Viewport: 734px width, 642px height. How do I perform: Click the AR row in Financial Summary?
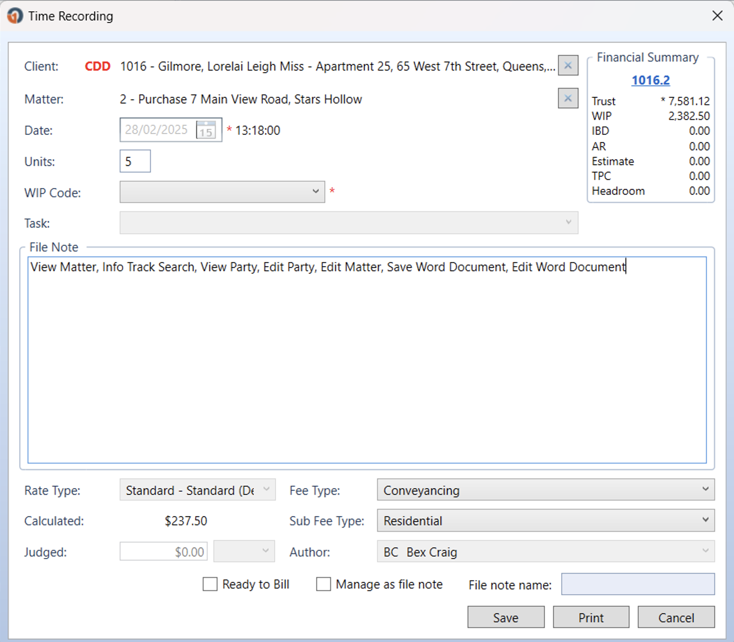pyautogui.click(x=651, y=146)
